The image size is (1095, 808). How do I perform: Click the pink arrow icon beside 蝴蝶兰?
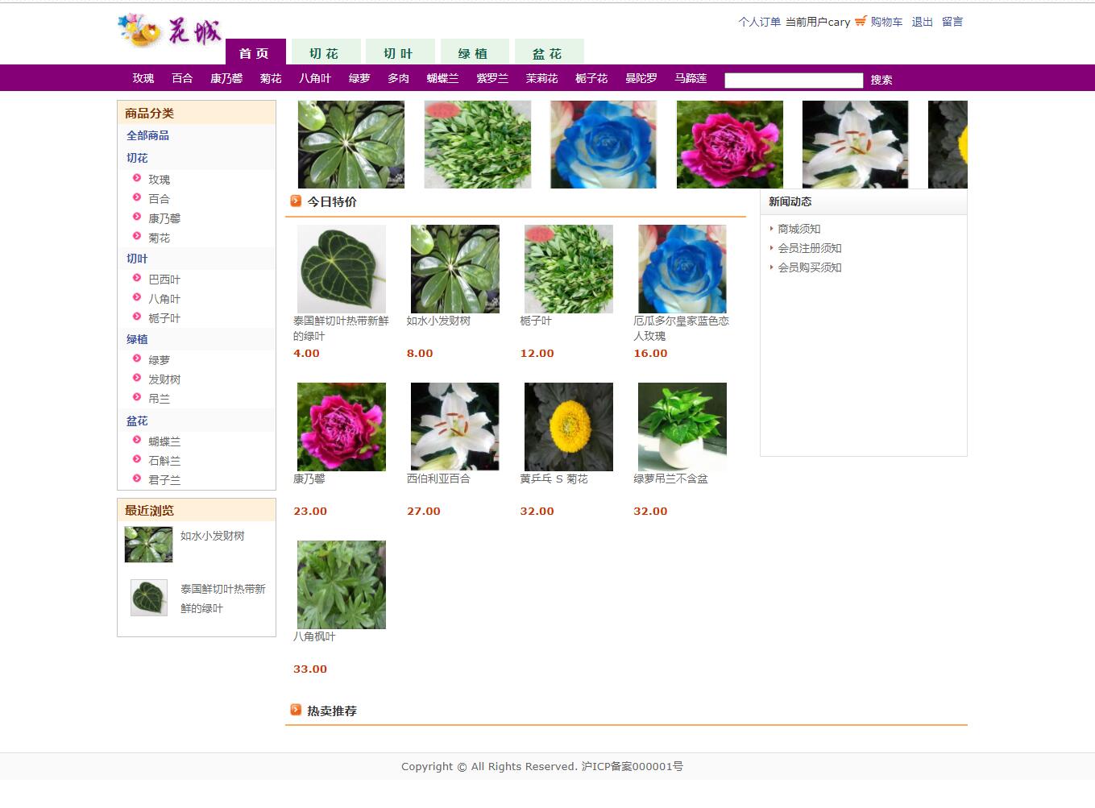click(x=138, y=441)
